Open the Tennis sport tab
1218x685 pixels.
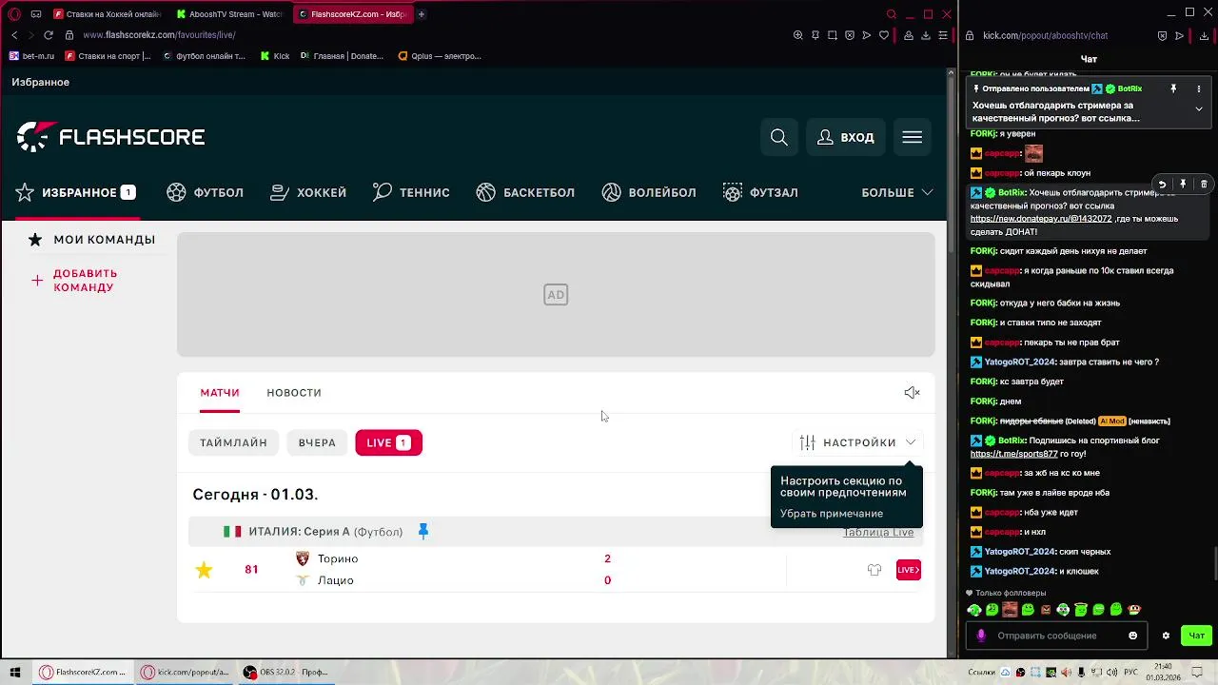pos(411,192)
